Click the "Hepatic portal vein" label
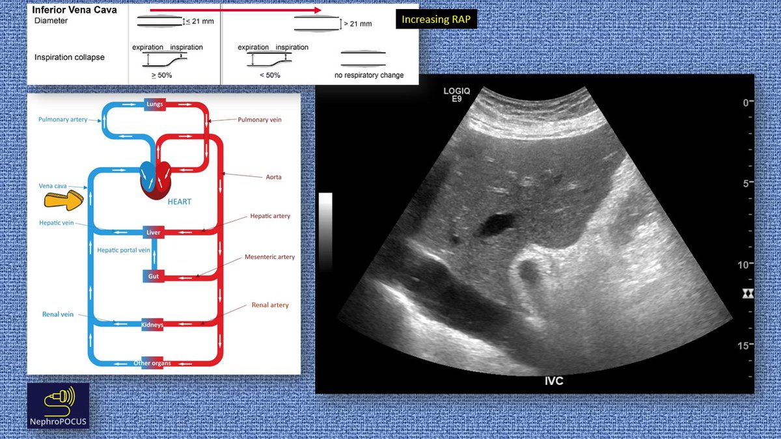This screenshot has height=439, width=781. pos(124,250)
